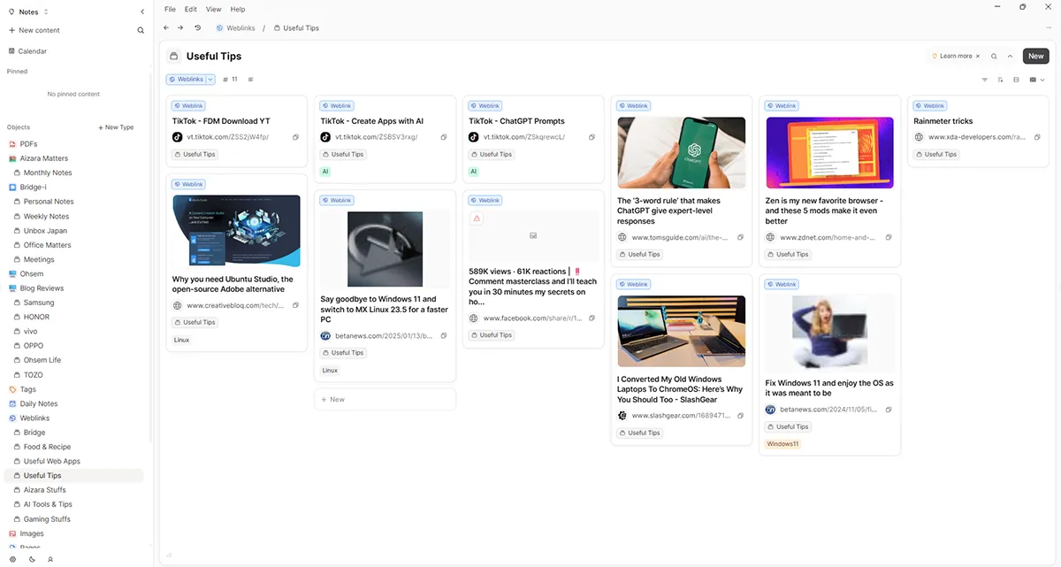Open the Edit menu
This screenshot has height=567, width=1061.
190,9
